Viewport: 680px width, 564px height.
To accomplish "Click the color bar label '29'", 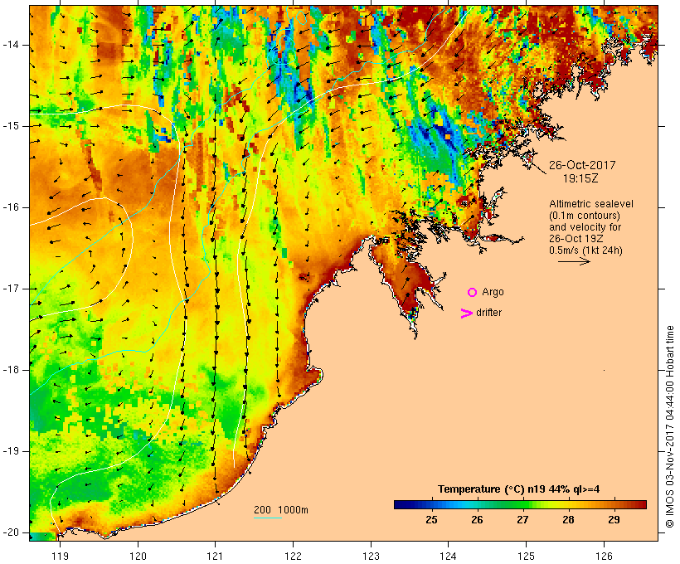I will (x=614, y=520).
